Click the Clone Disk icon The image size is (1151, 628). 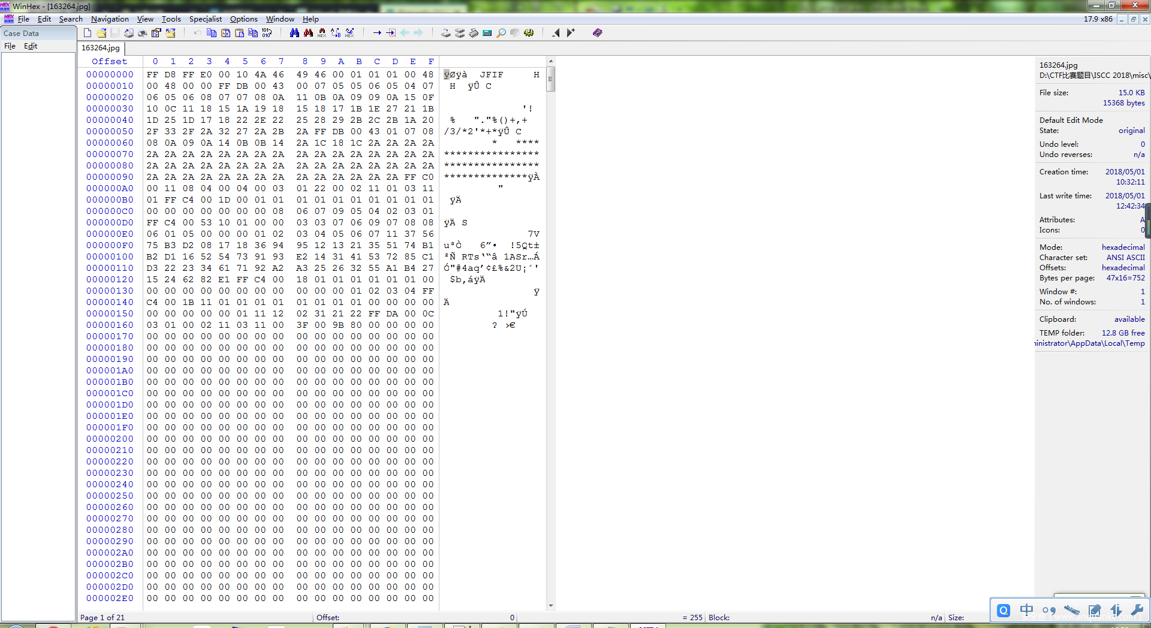click(x=460, y=33)
